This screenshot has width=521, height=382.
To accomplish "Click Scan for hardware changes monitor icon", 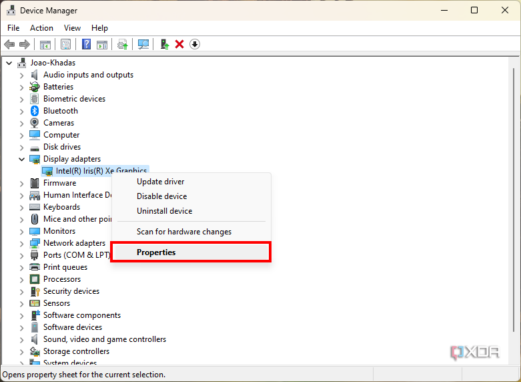I will click(x=143, y=44).
